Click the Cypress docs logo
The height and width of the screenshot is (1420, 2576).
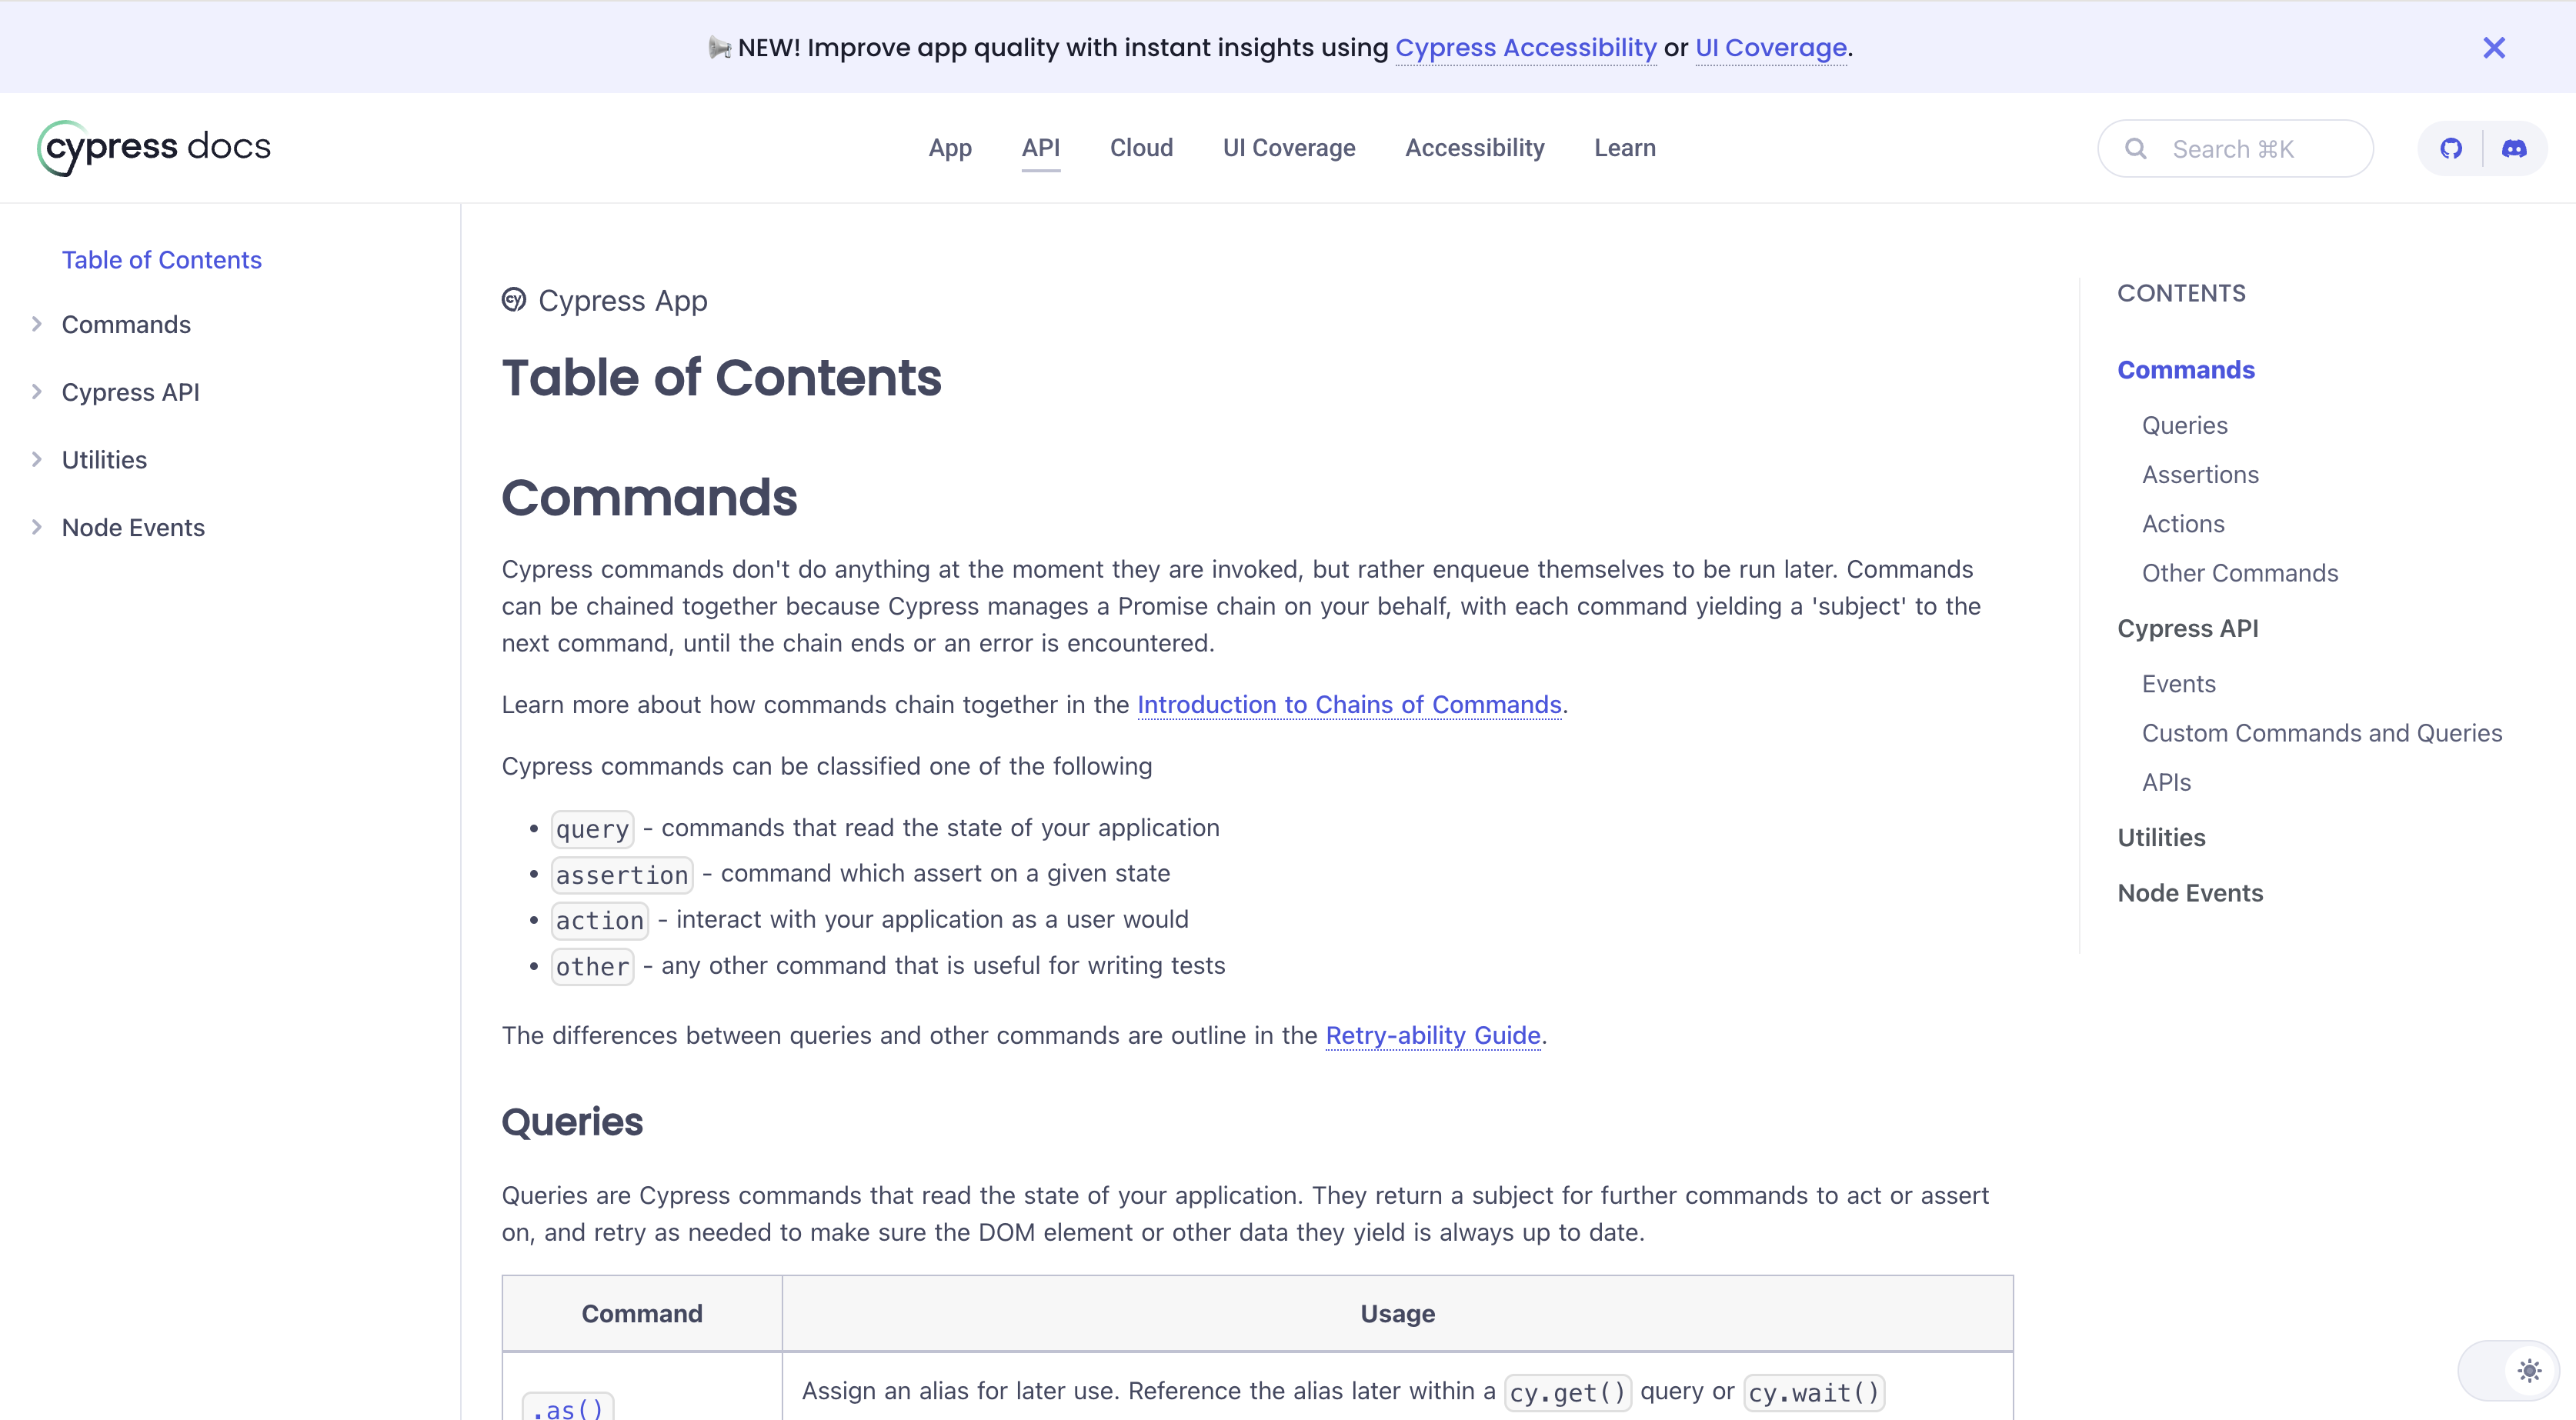154,148
